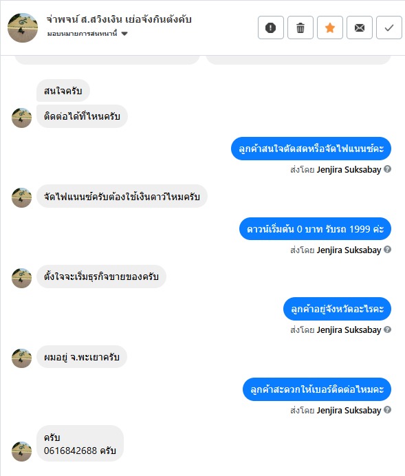405x476 pixels.
Task: Mark conversation as spam with exclamation icon
Action: click(271, 28)
